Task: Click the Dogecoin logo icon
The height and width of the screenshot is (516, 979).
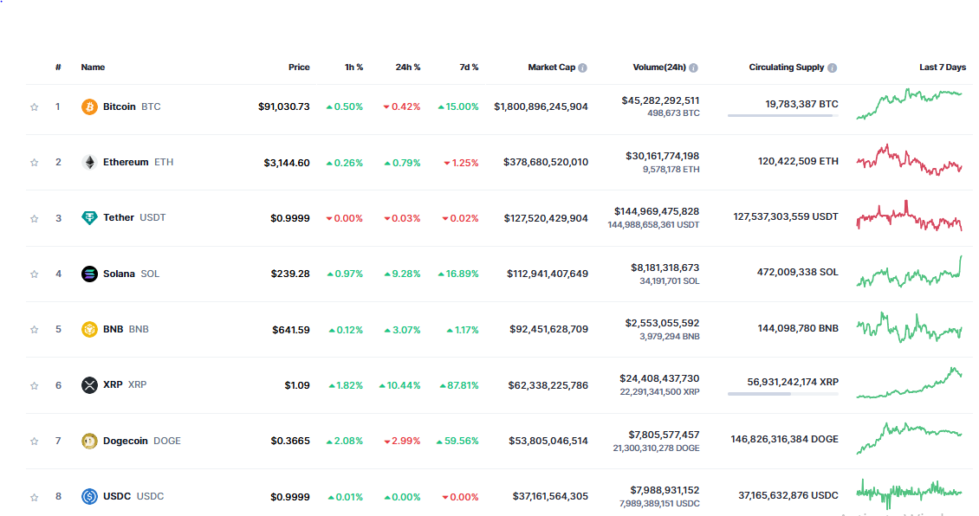Action: 89,442
